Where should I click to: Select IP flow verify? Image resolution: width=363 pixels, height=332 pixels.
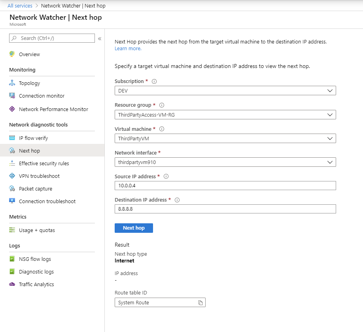(x=52, y=138)
